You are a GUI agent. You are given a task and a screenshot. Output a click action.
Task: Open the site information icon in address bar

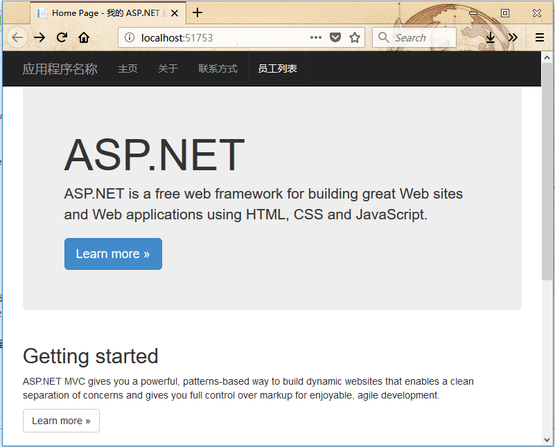click(130, 37)
